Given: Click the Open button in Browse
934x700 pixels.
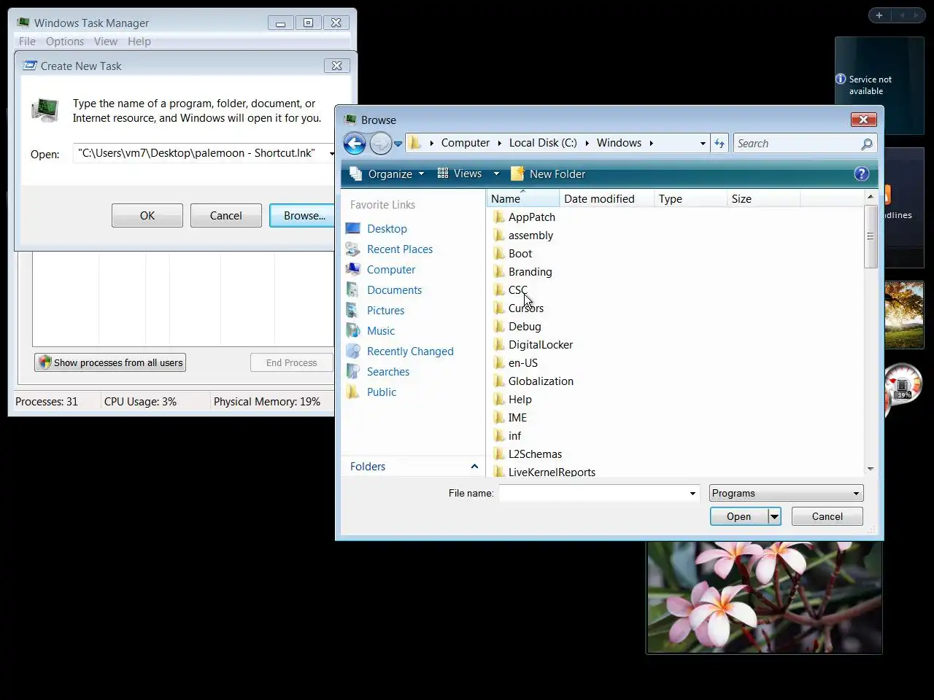Looking at the screenshot, I should point(738,516).
